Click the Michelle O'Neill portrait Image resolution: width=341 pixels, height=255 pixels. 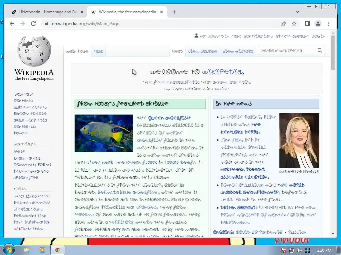click(x=299, y=140)
